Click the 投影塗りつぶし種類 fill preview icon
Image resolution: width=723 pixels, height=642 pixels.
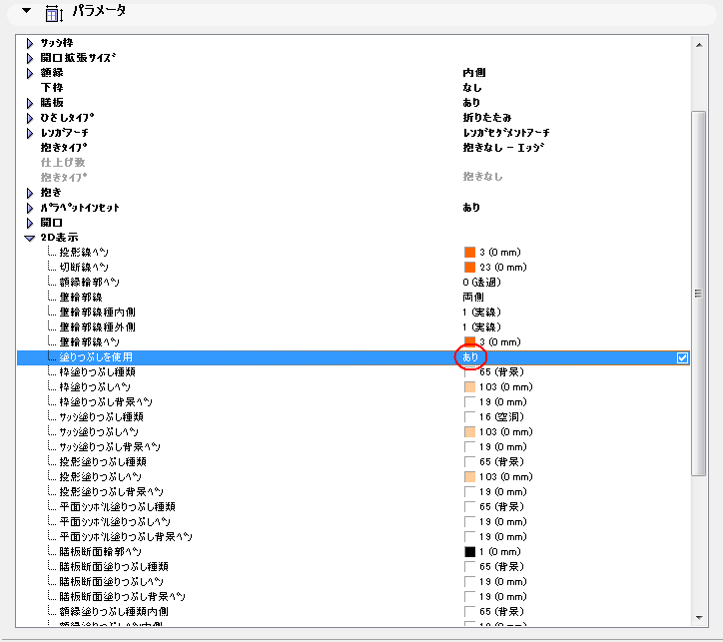click(469, 462)
